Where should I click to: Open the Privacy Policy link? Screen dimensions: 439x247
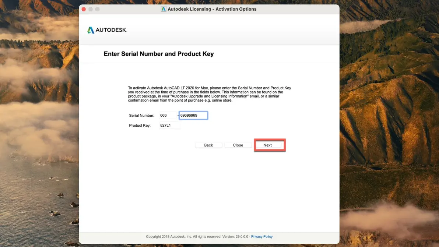point(262,237)
